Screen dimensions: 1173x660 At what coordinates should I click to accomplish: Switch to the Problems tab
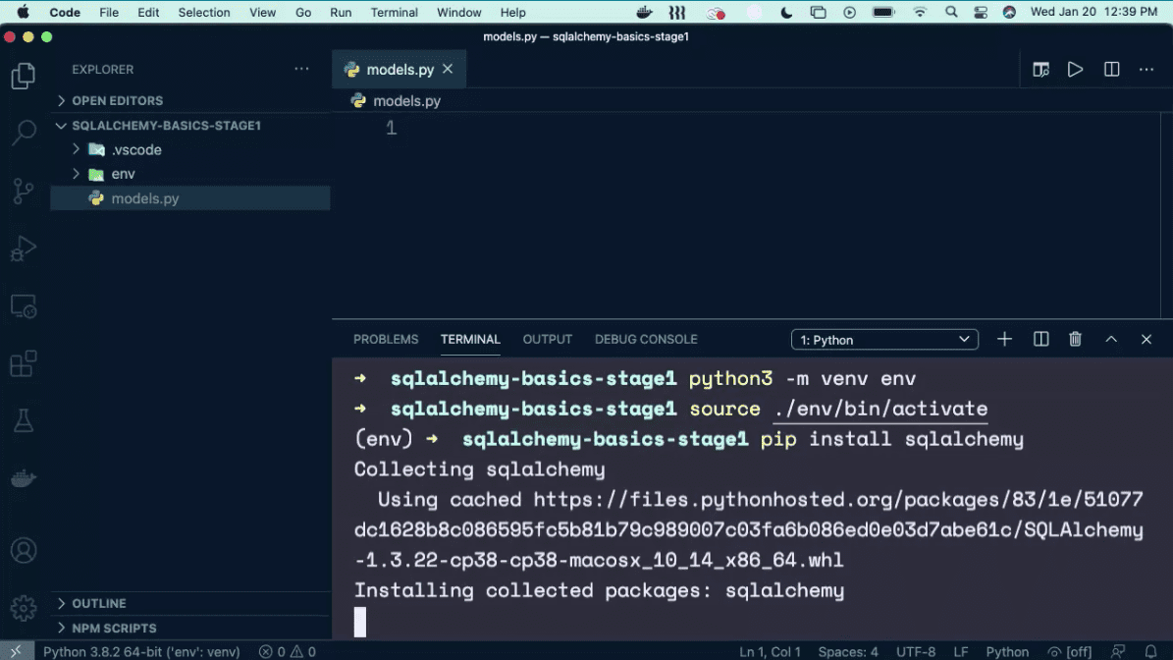(x=386, y=340)
